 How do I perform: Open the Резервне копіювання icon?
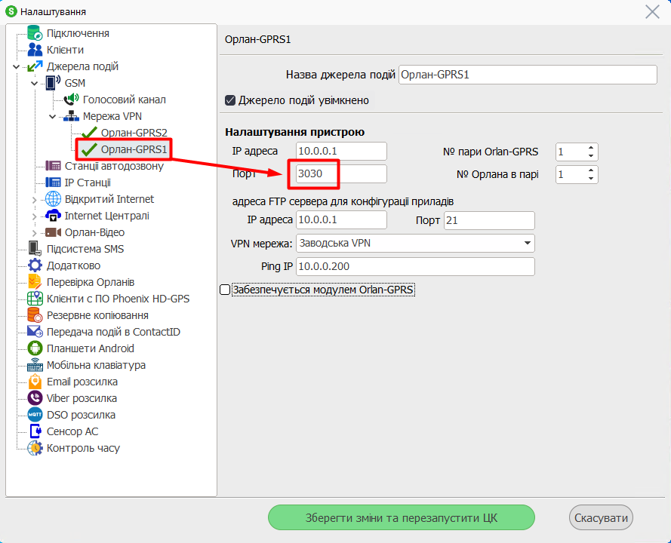pyautogui.click(x=35, y=315)
